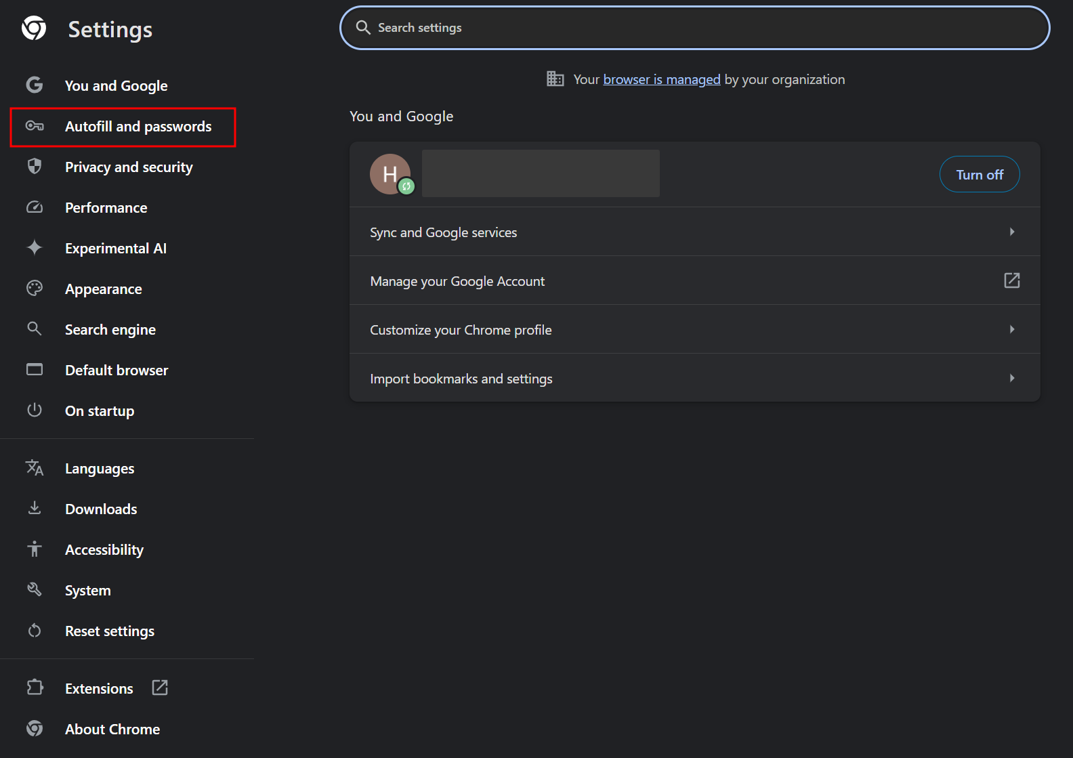Expand Sync and Google services arrow
This screenshot has width=1073, height=758.
coord(1011,232)
